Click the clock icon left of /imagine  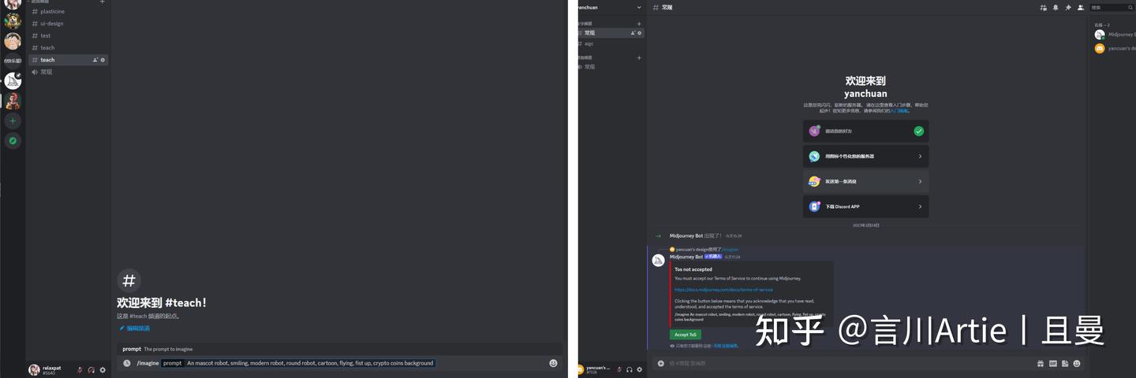126,363
